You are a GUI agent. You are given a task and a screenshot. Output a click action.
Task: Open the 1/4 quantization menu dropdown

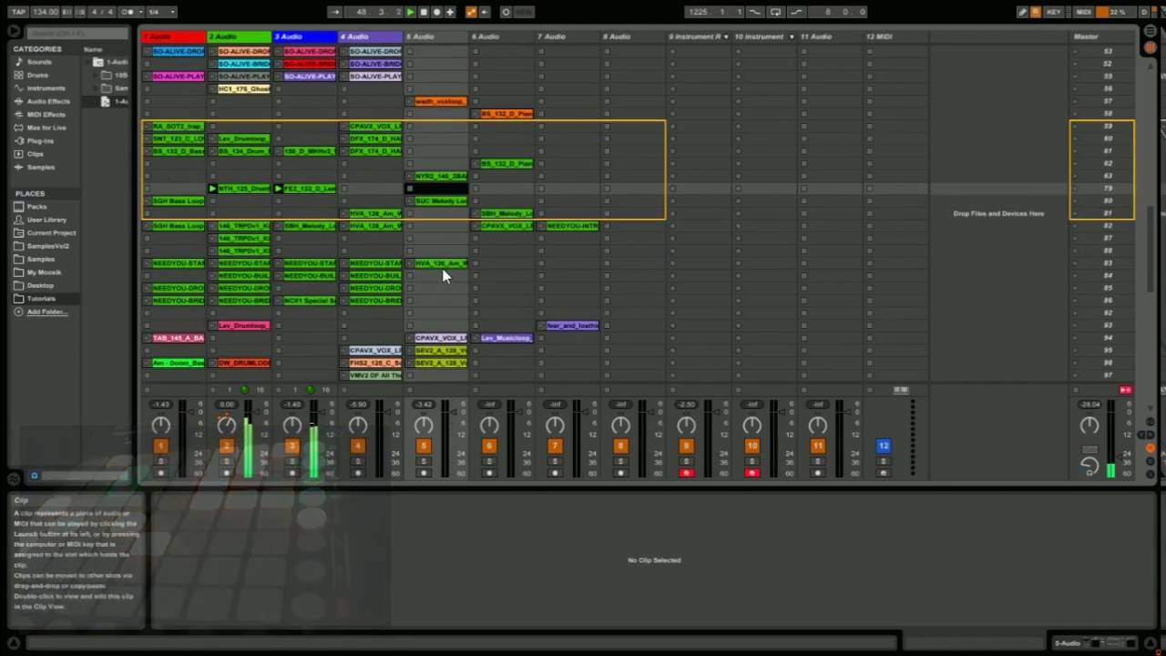click(162, 12)
